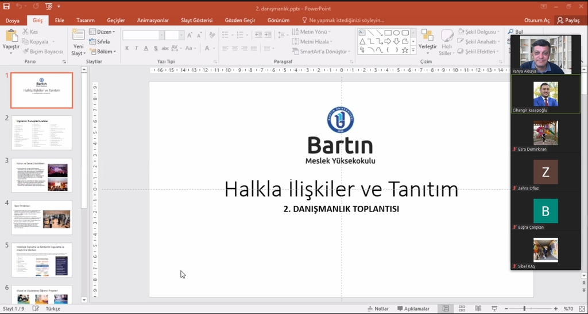588x314 pixels.
Task: Switch to Reading view icon in status bar
Action: [478, 309]
